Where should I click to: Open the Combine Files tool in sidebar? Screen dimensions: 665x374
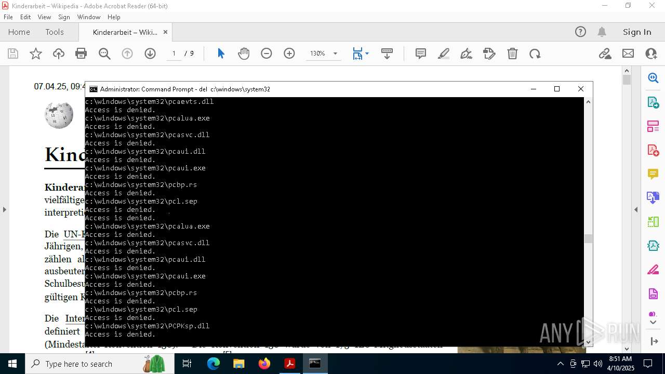pos(653,198)
